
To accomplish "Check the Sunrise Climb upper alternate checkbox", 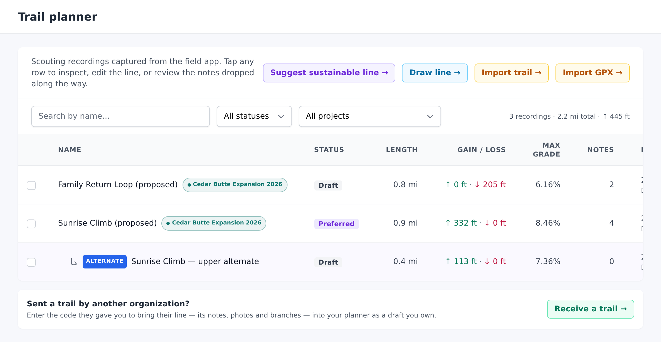I will (31, 262).
